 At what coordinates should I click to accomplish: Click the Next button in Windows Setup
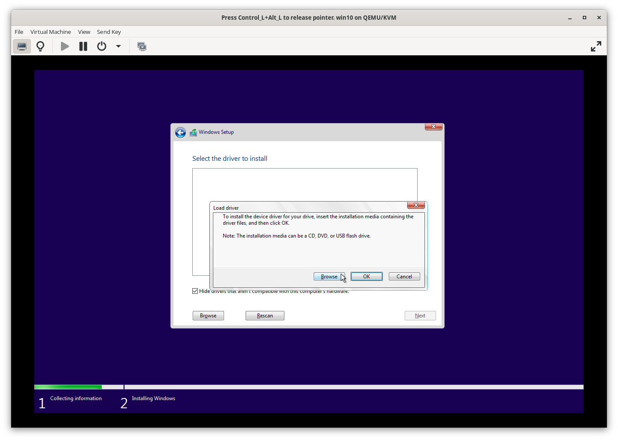click(420, 316)
